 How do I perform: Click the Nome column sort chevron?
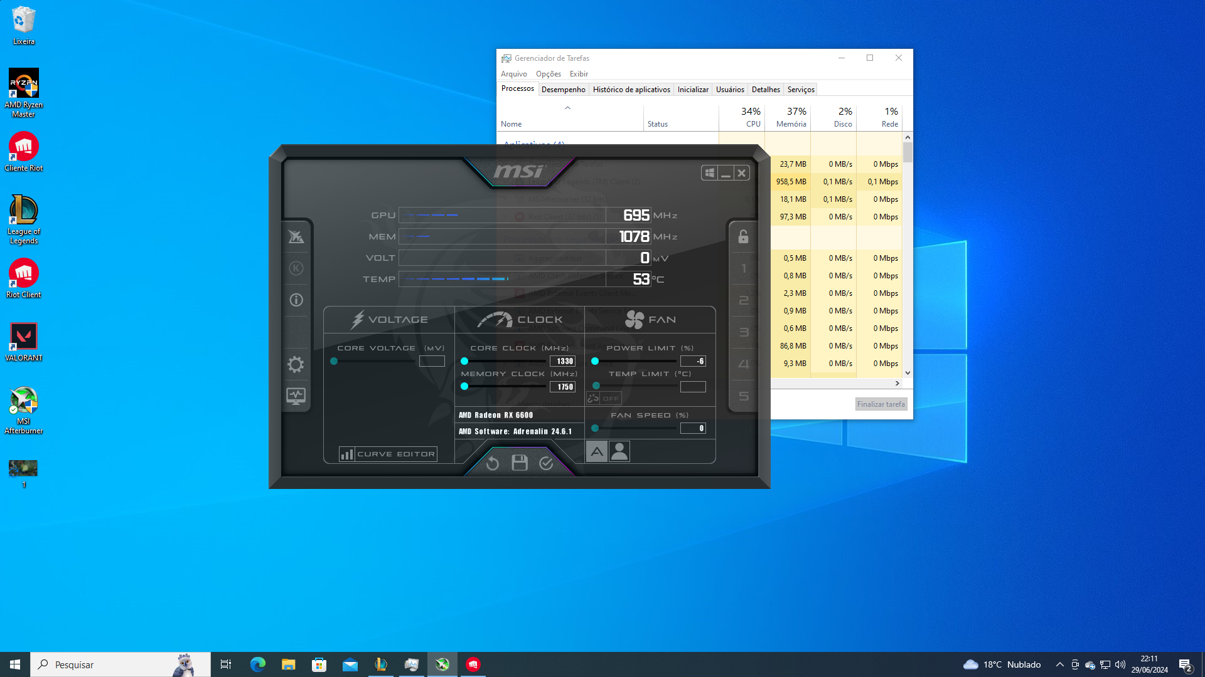[567, 108]
